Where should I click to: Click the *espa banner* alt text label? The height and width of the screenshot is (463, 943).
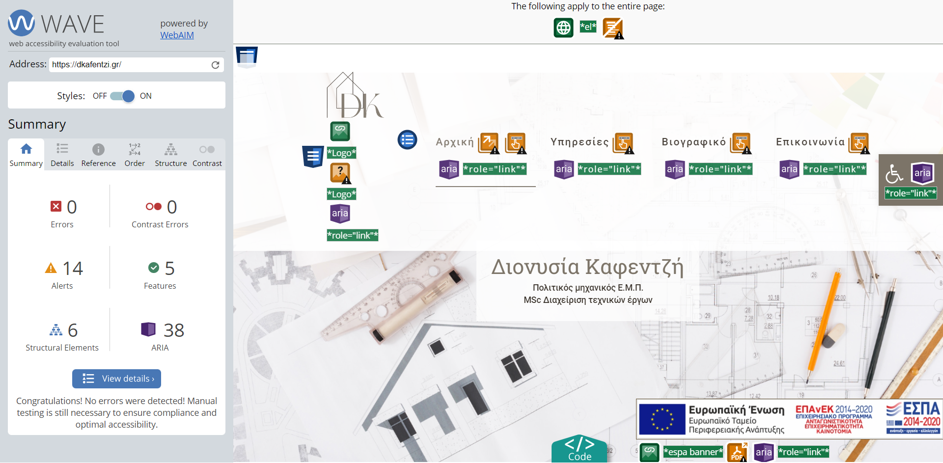coord(693,452)
